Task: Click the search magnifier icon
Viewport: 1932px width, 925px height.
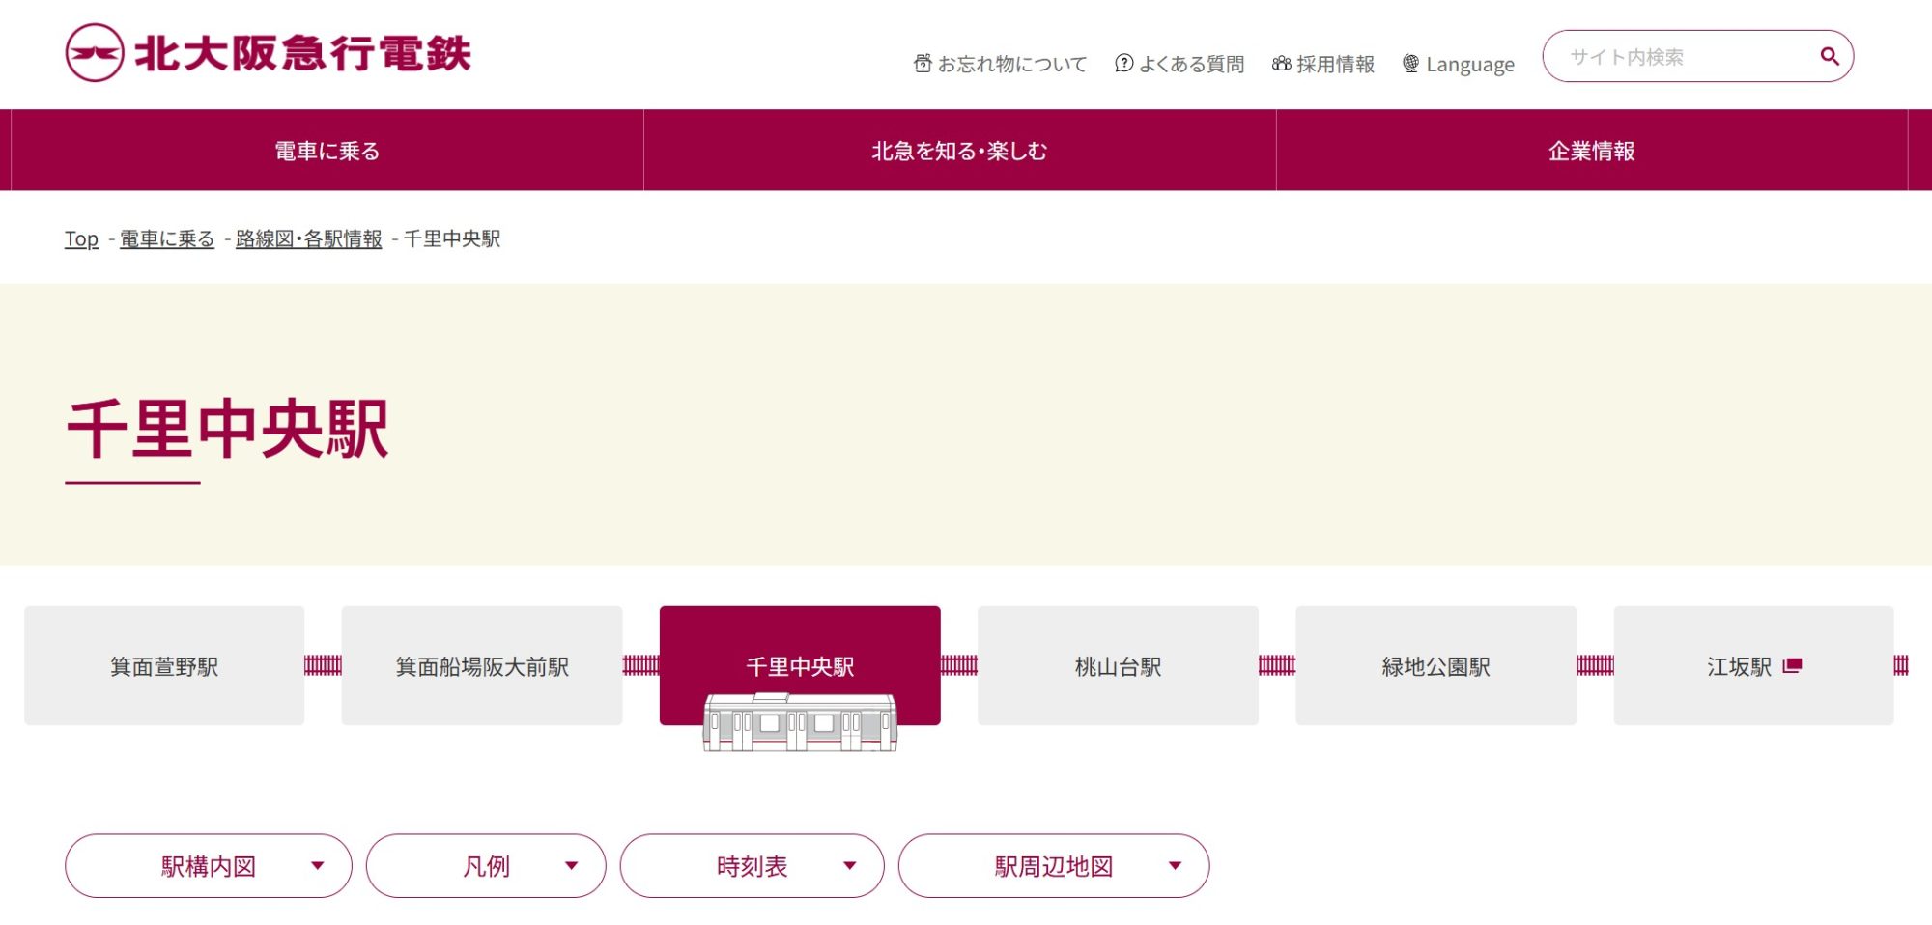Action: point(1829,56)
